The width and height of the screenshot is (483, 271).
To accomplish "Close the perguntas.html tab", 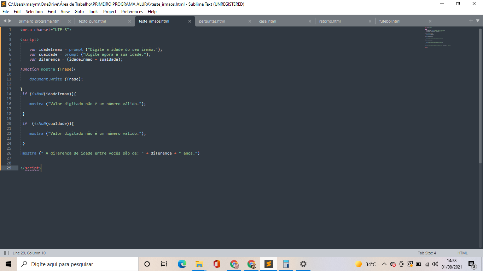I will [250, 21].
